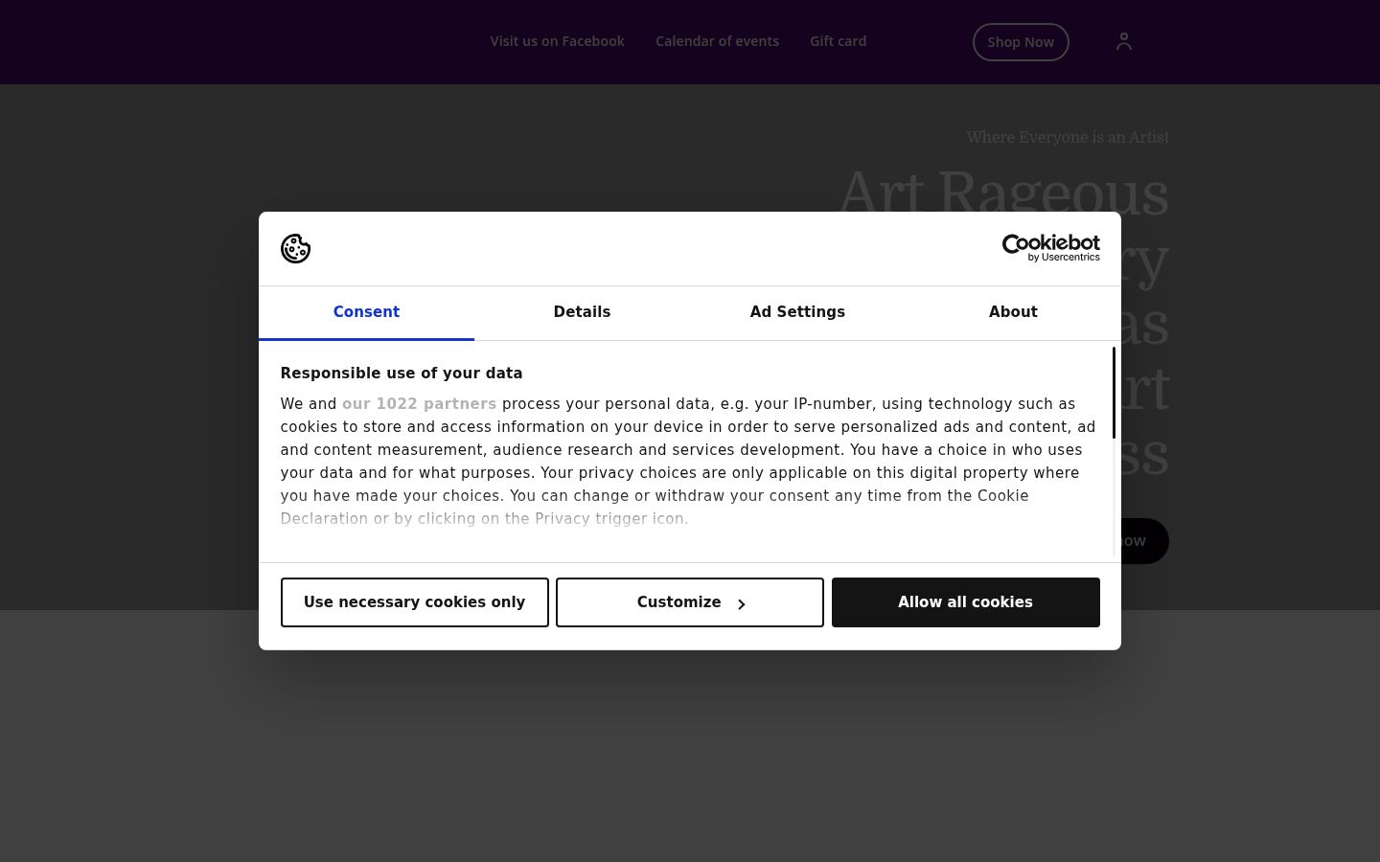
Task: Open the 'Gift card' menu link
Action: (838, 41)
